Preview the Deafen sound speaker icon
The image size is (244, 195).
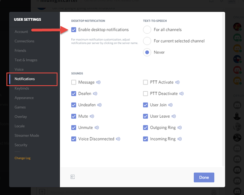point(95,94)
